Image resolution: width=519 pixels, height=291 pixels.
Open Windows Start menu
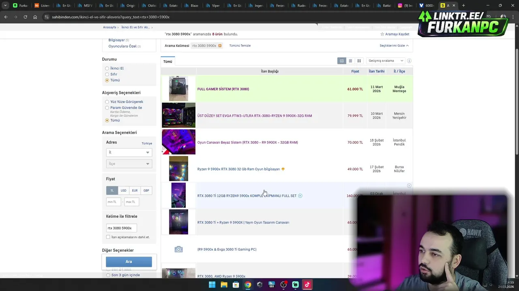212,285
